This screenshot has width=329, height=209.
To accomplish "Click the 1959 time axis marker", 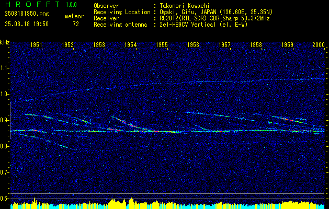I will pos(288,45).
